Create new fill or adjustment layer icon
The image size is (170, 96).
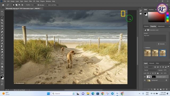coord(158,89)
